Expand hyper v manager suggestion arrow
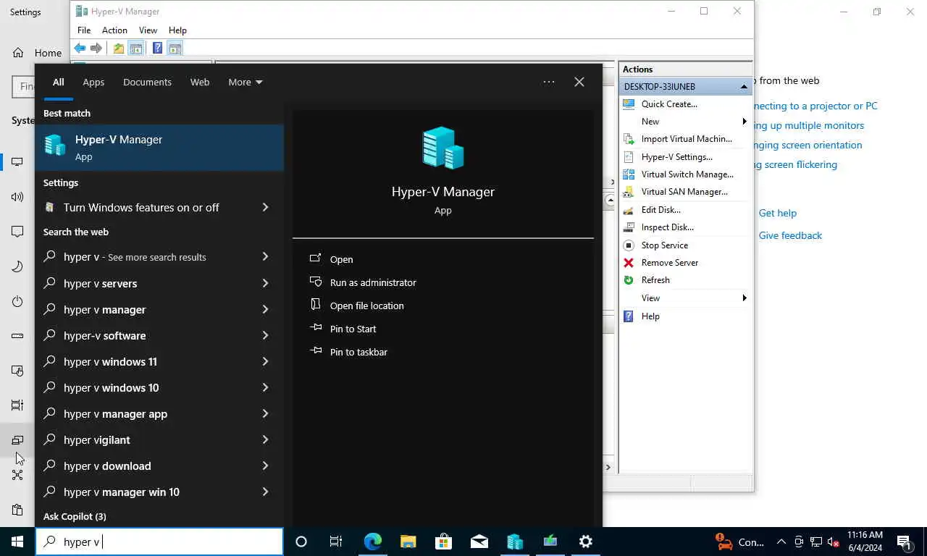Screen dimensions: 927x556 click(265, 310)
